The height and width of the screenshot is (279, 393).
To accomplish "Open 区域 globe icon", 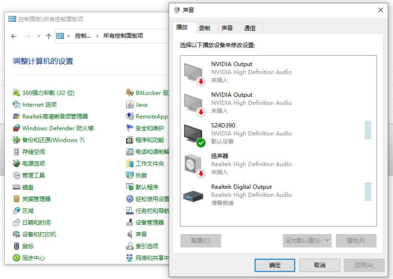I will (16, 211).
